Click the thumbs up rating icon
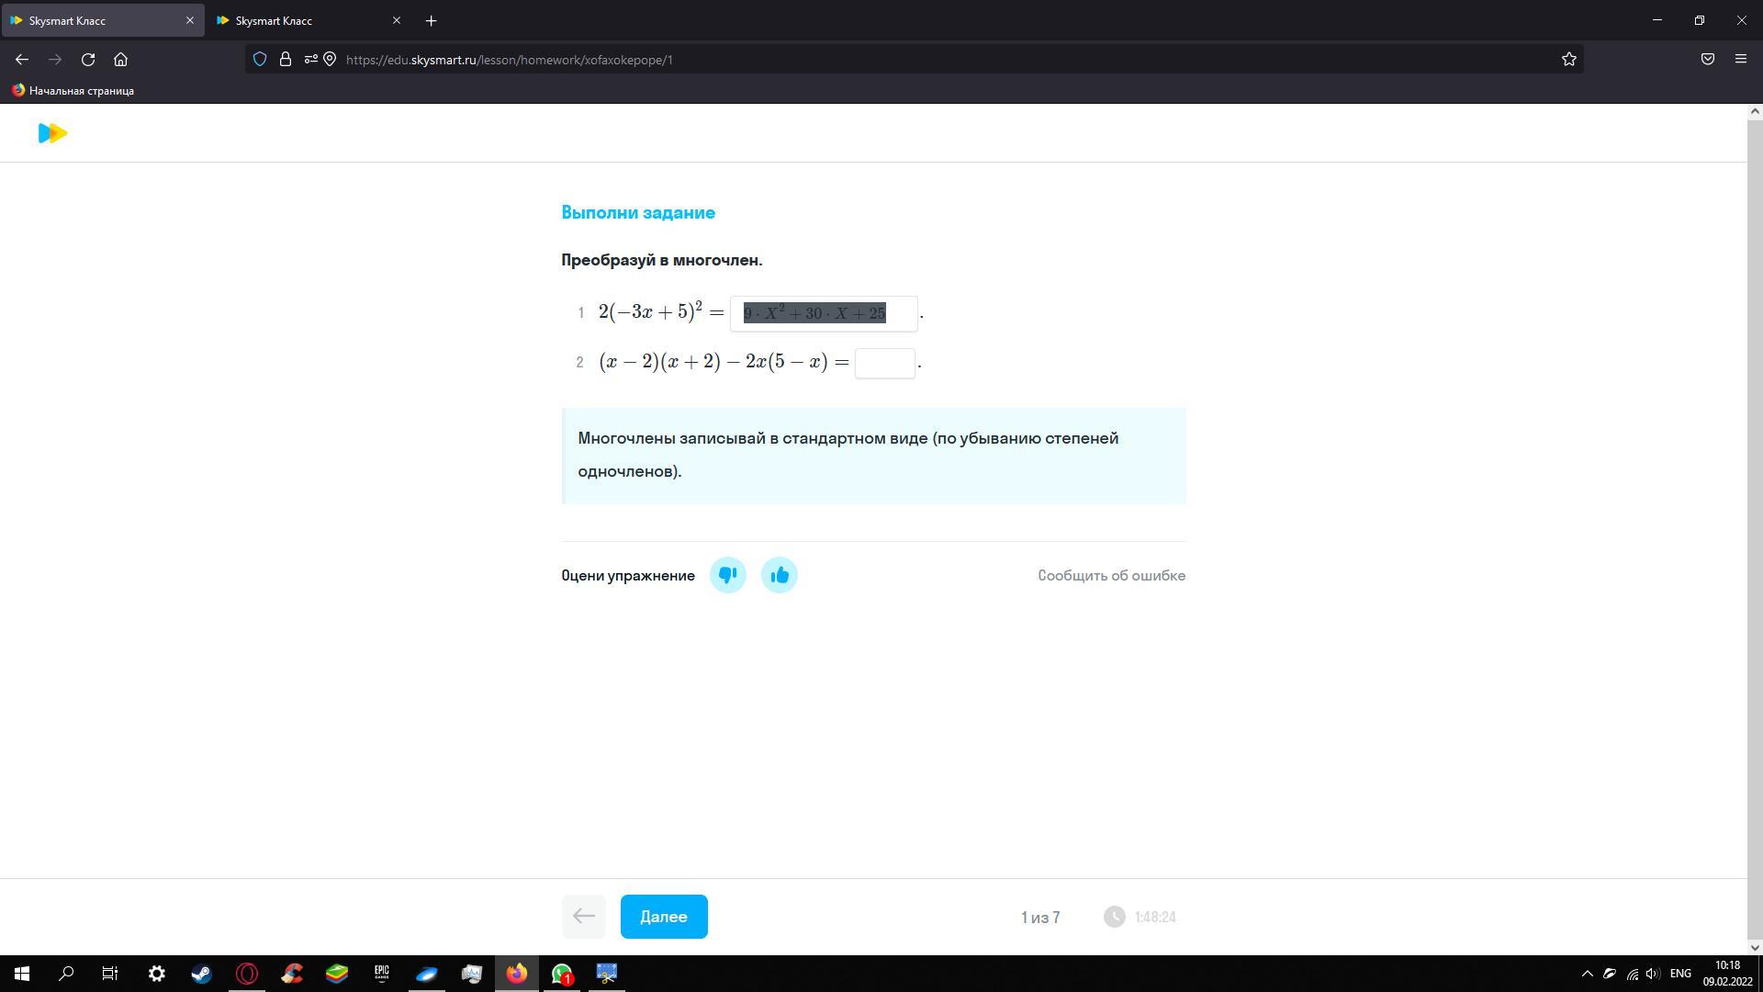Image resolution: width=1763 pixels, height=992 pixels. tap(779, 576)
